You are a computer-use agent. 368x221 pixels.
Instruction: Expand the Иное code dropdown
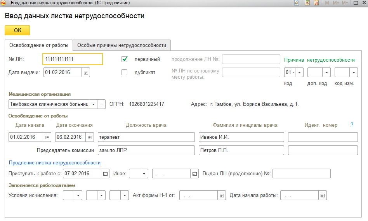click(x=144, y=174)
